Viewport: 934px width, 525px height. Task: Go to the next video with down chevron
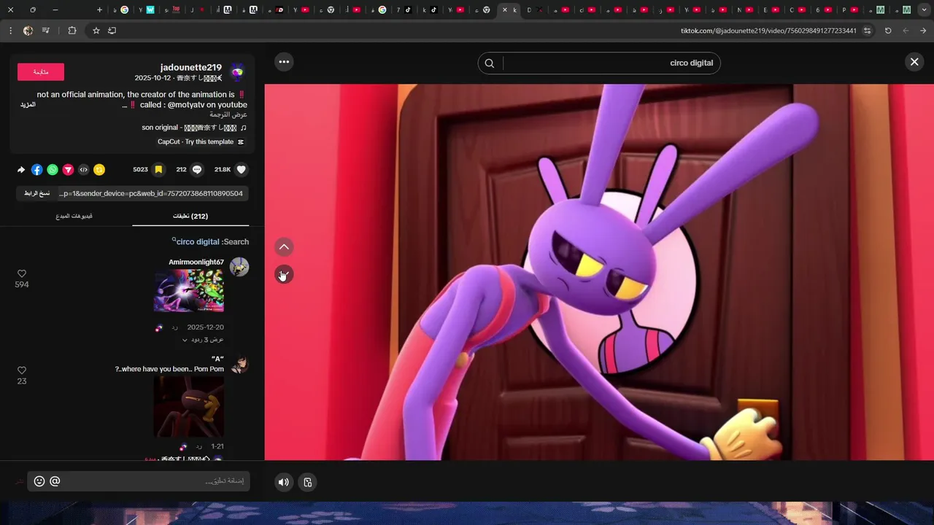pos(284,274)
